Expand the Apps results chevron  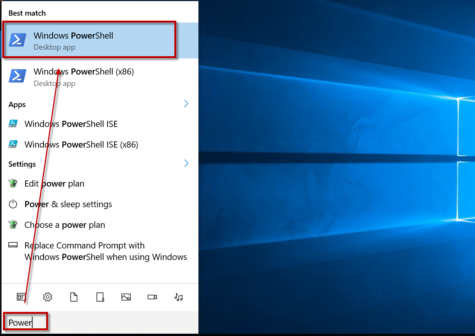(186, 104)
